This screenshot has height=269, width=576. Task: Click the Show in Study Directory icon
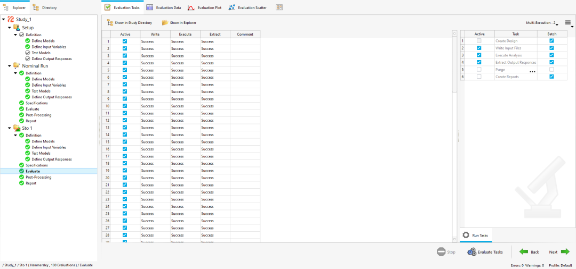(x=110, y=23)
